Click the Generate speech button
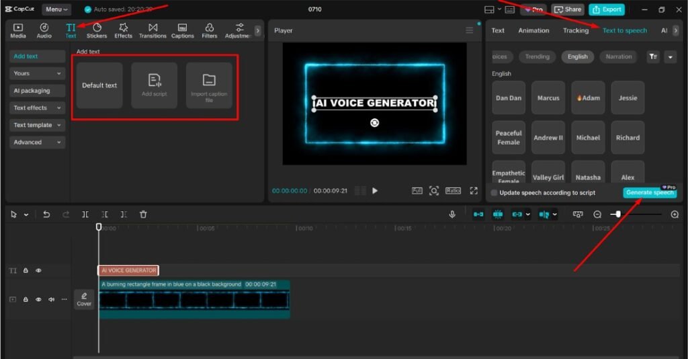688x359 pixels. point(649,193)
